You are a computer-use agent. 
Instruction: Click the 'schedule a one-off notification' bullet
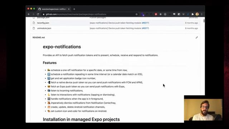click(89, 70)
